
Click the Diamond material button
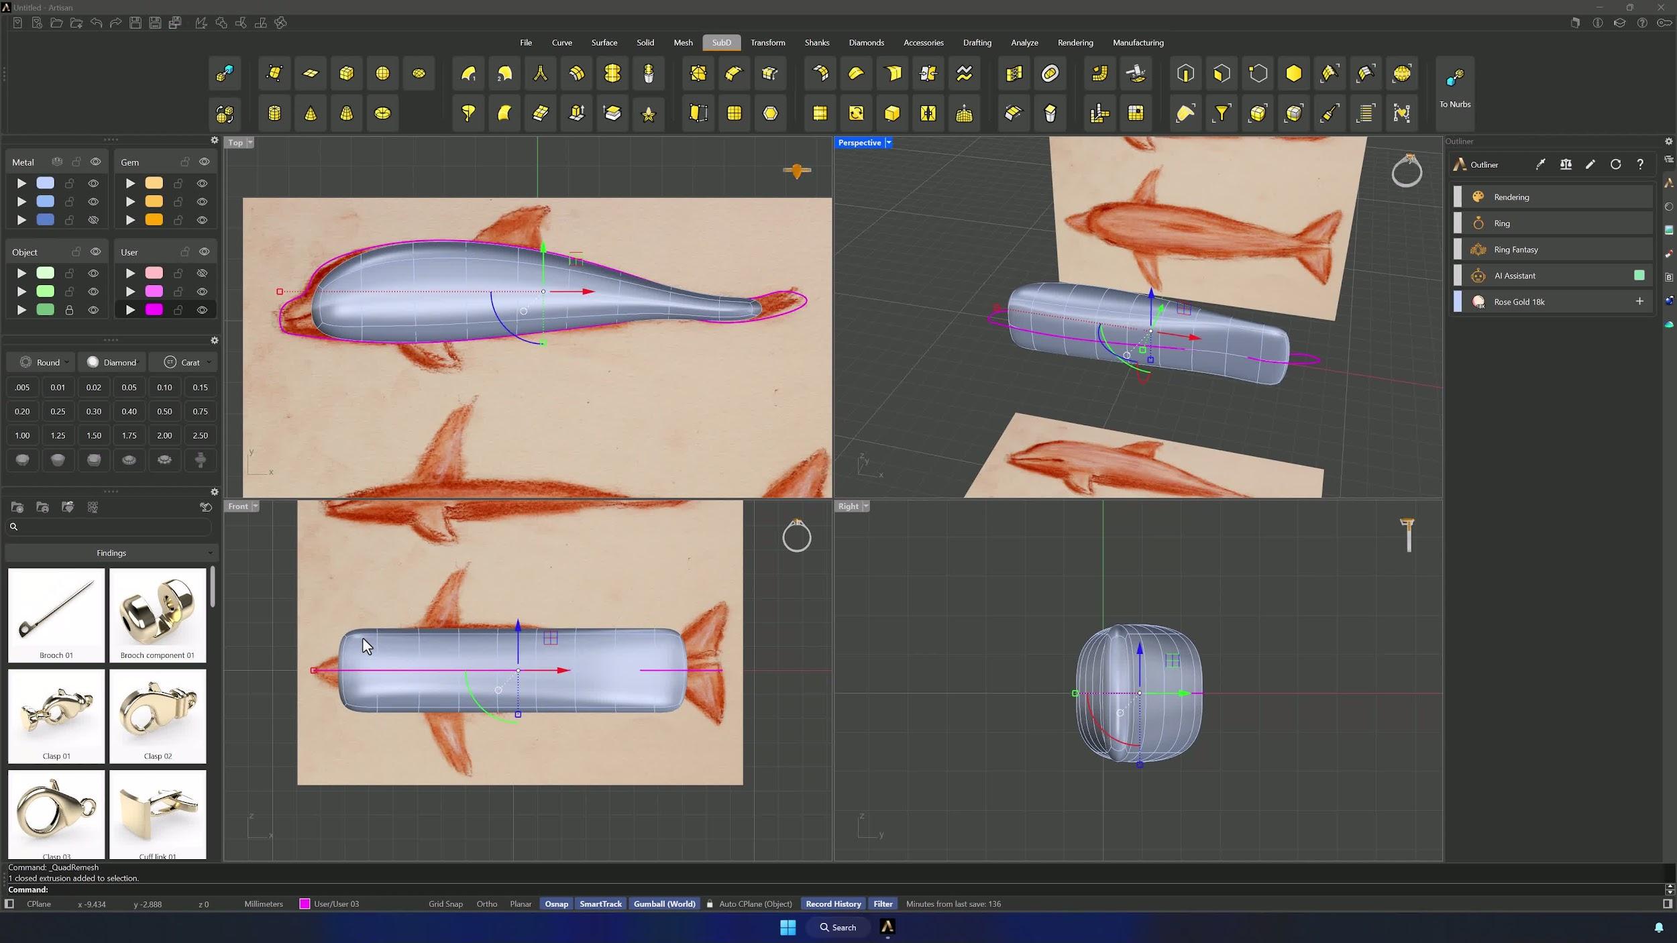tap(111, 362)
